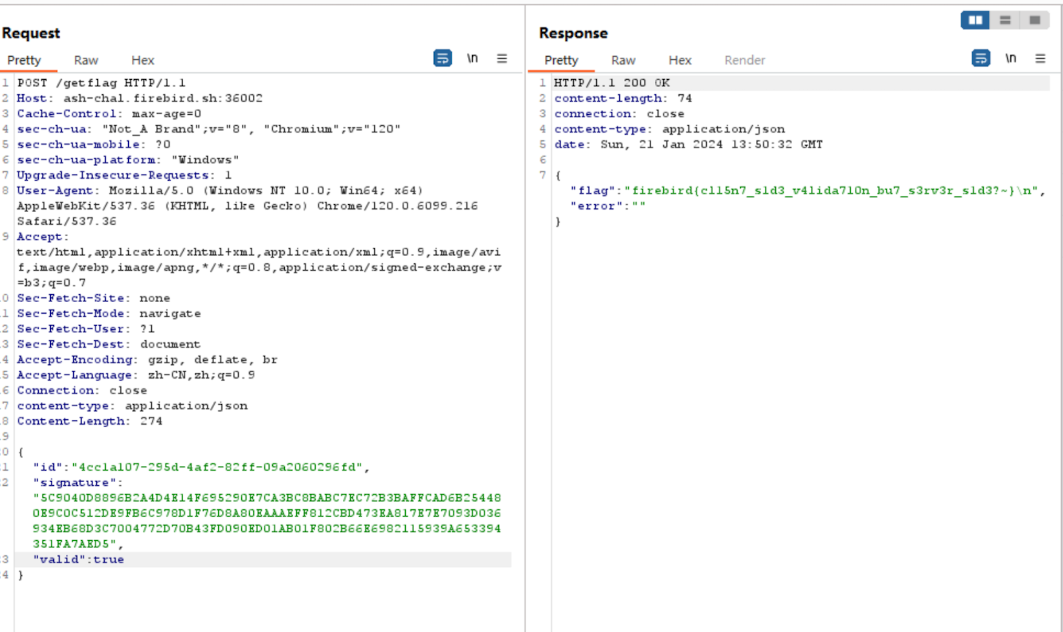Switch to the stacked horizontal layout icon

pos(1005,21)
